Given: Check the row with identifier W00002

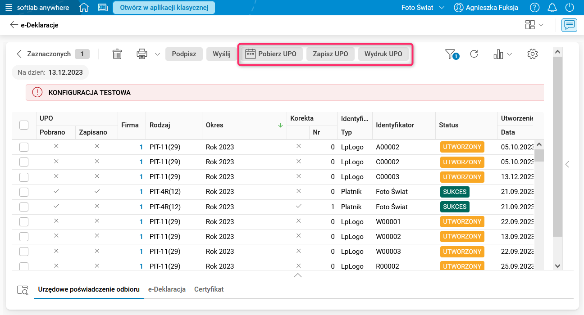Looking at the screenshot, I should [24, 237].
